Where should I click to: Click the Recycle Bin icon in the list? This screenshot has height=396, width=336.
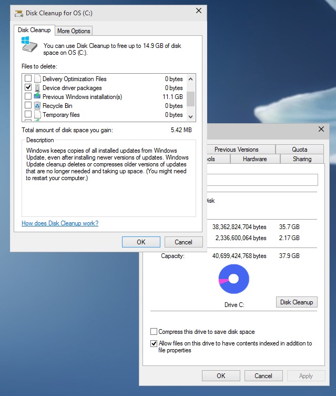tap(37, 105)
